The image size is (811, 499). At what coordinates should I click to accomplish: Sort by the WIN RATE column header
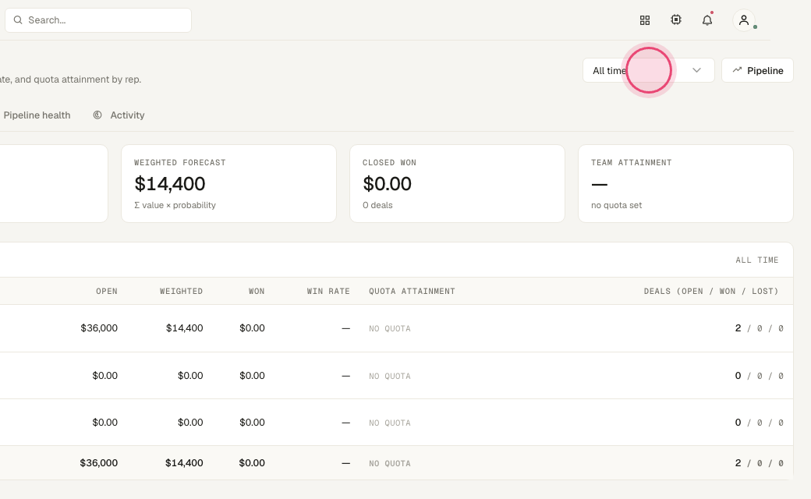click(x=328, y=291)
